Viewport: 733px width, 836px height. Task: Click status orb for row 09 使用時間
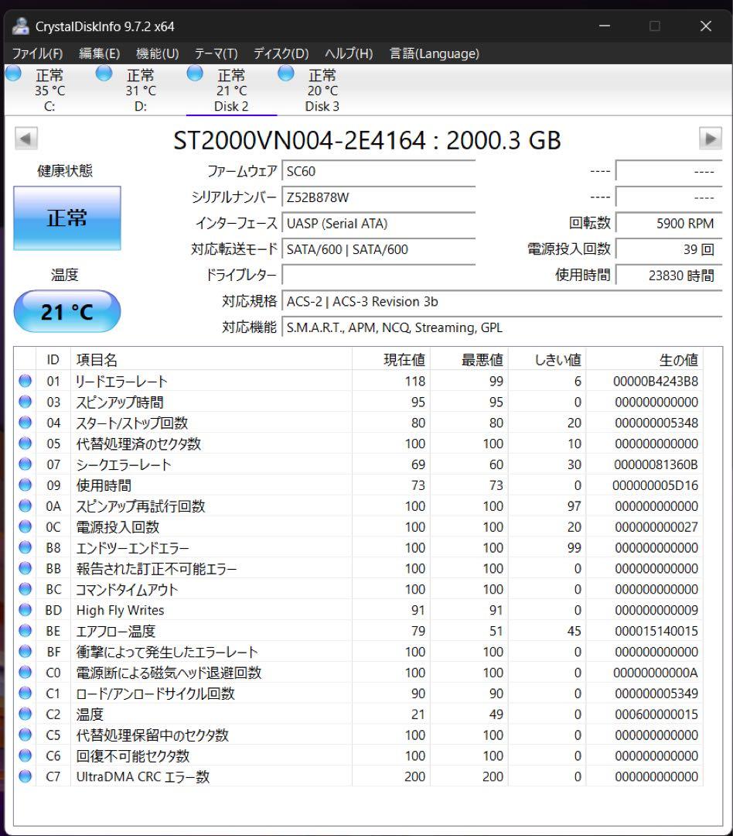tap(25, 485)
